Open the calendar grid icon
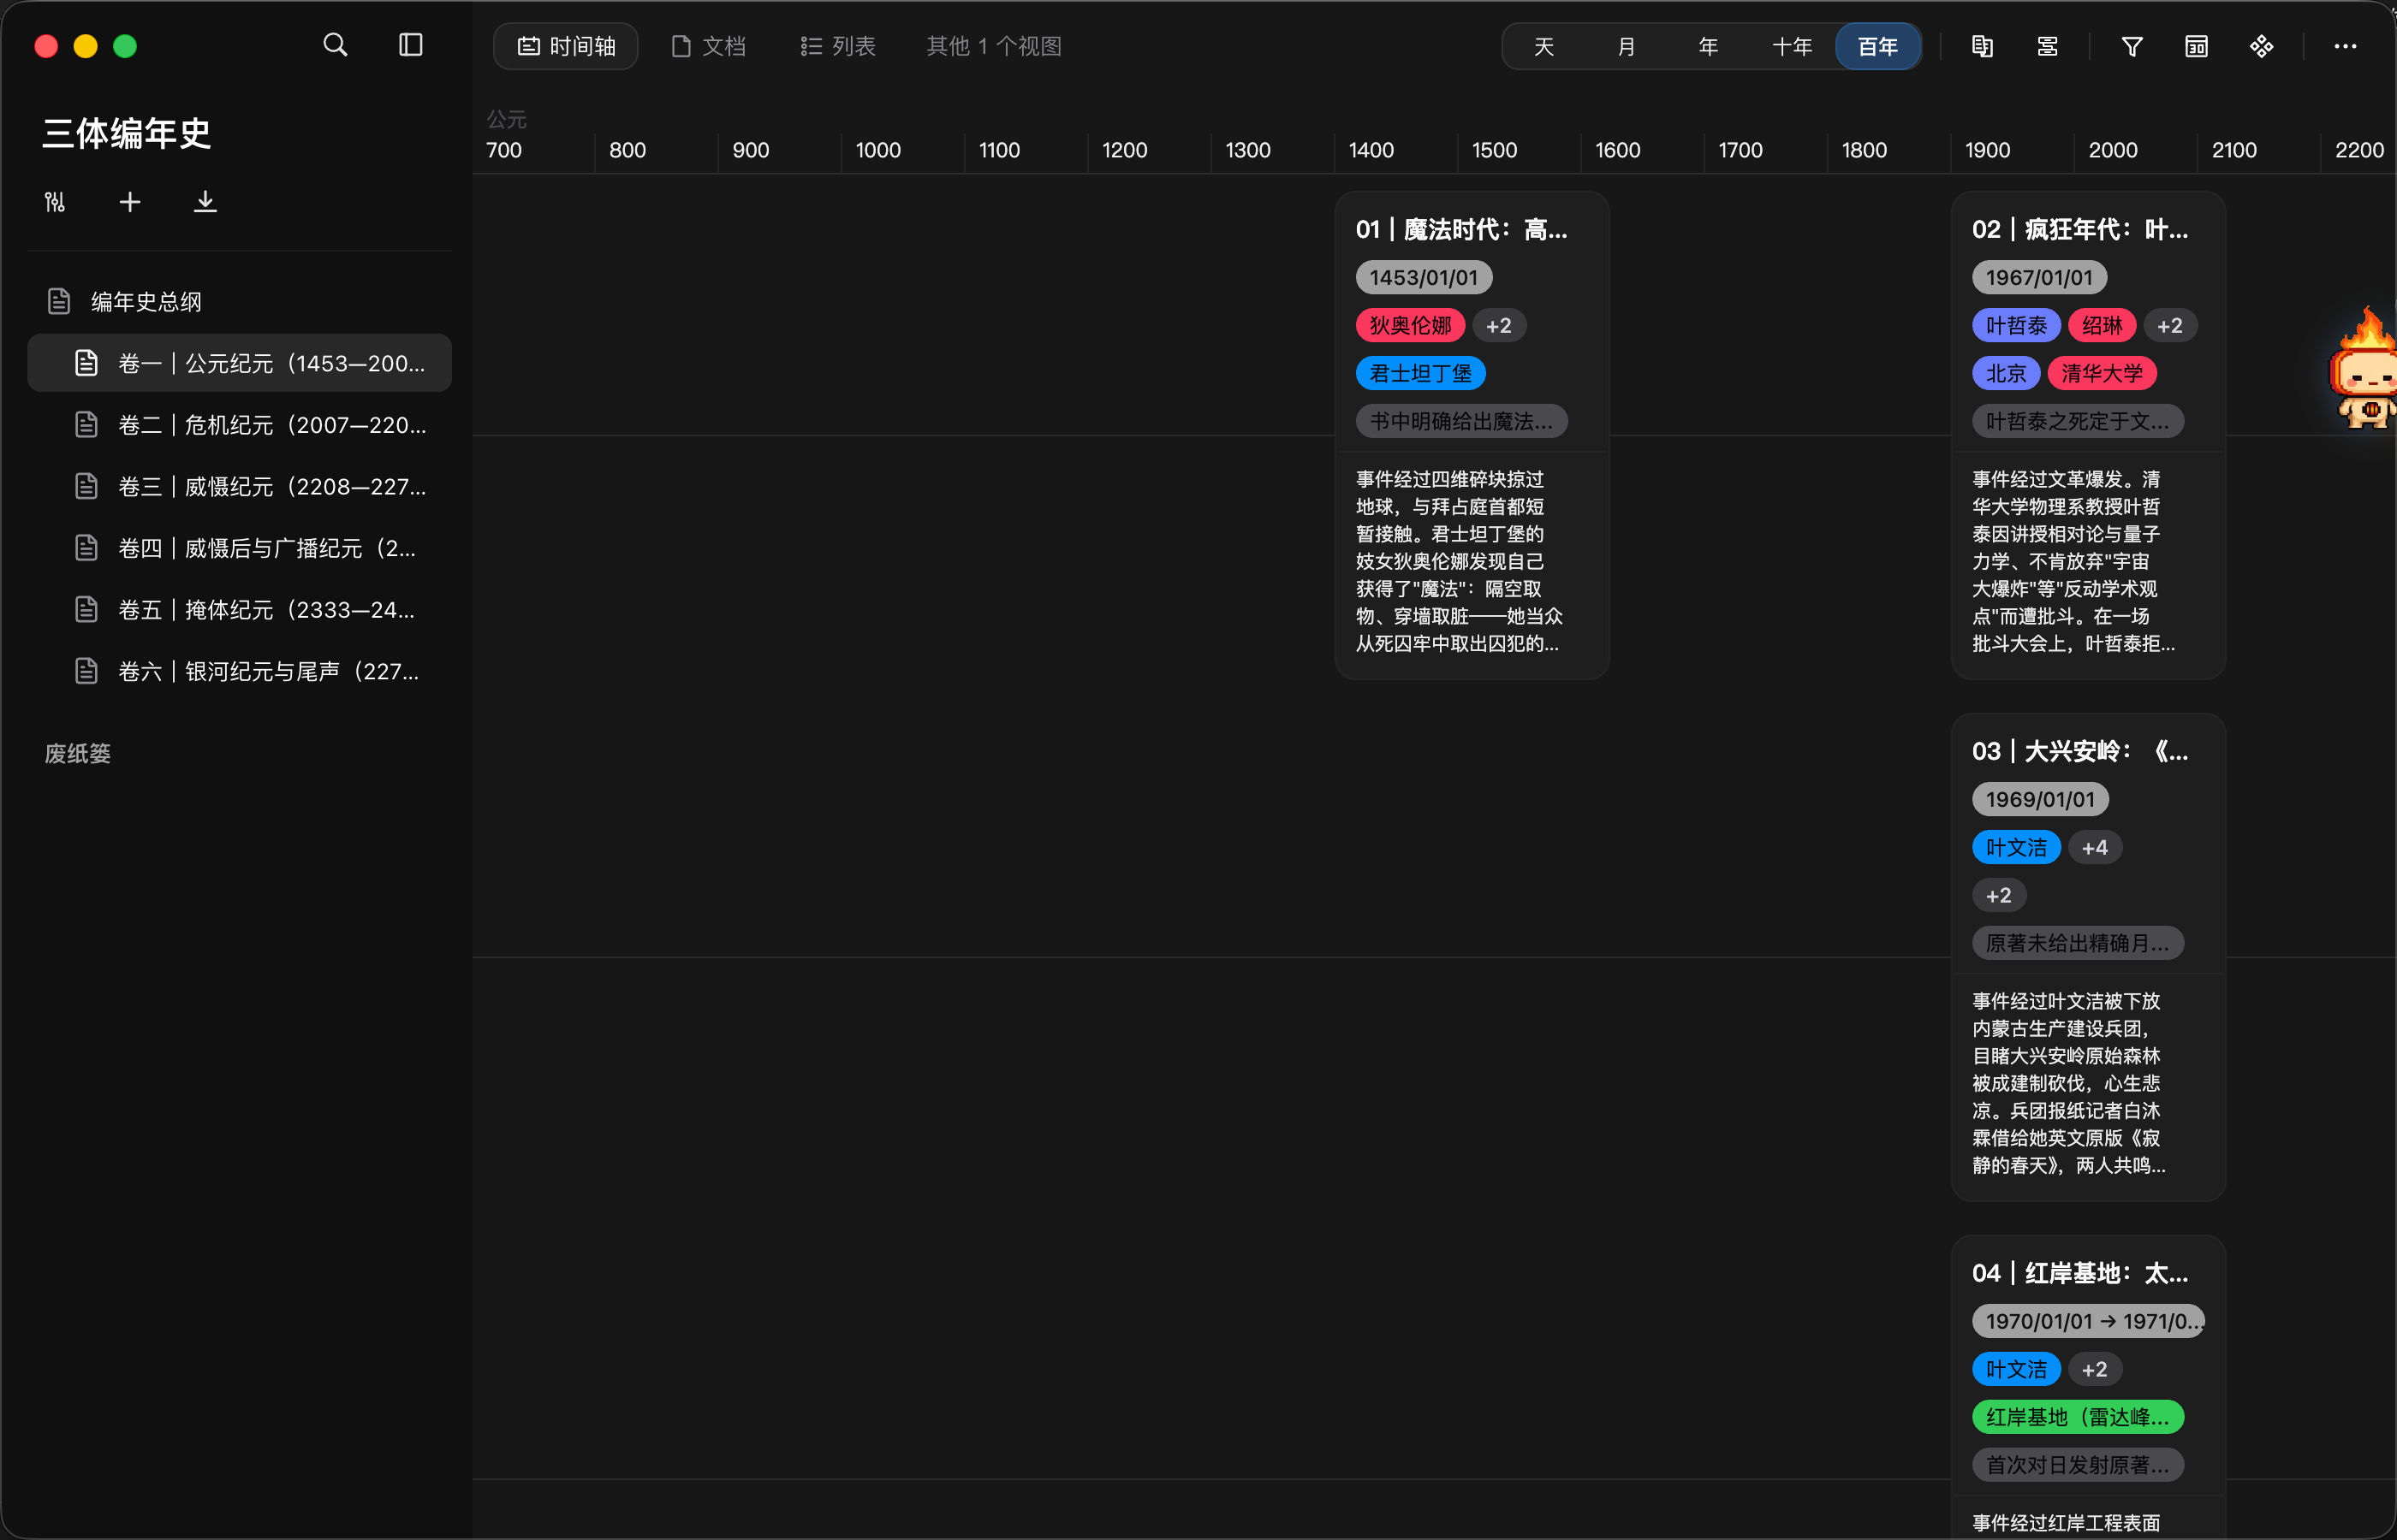2397x1540 pixels. [2197, 46]
